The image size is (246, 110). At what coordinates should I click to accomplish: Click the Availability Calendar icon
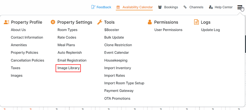[118, 7]
